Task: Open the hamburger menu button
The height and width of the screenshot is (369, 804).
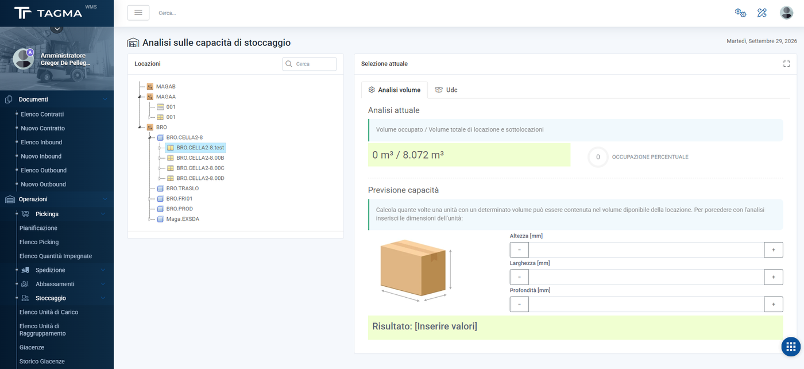Action: [x=138, y=13]
